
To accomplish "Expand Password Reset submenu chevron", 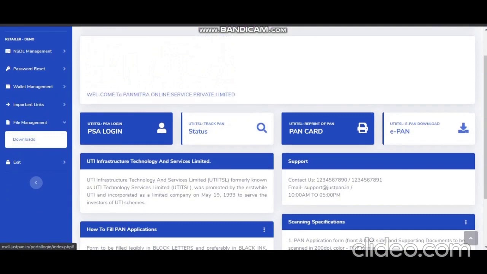I will click(x=64, y=69).
